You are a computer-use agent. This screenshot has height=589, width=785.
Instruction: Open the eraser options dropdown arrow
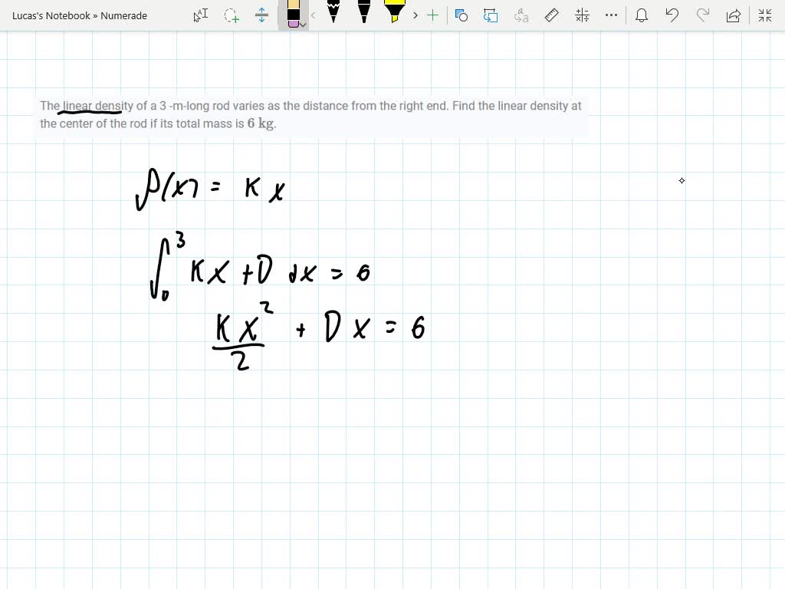tap(304, 25)
